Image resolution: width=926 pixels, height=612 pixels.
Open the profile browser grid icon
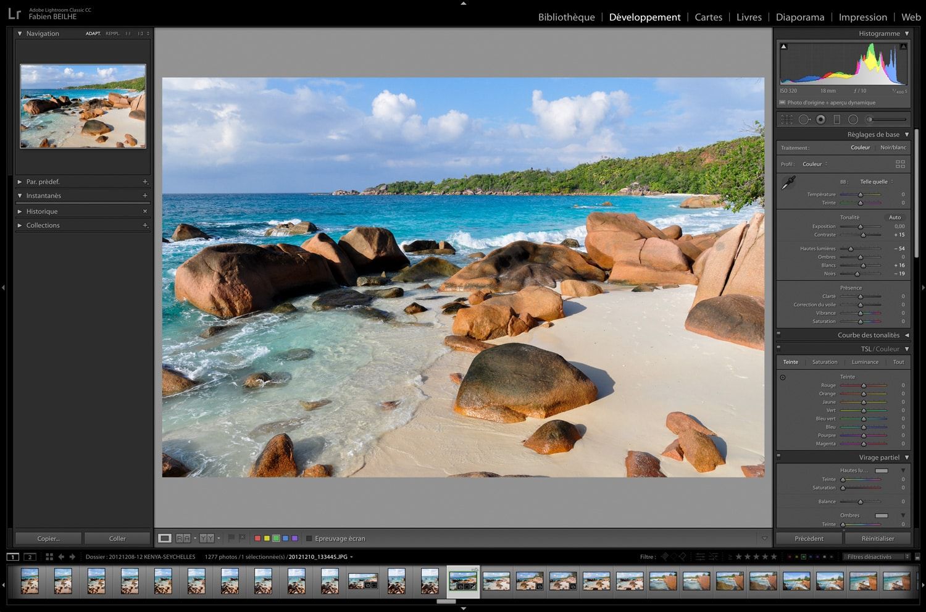900,164
